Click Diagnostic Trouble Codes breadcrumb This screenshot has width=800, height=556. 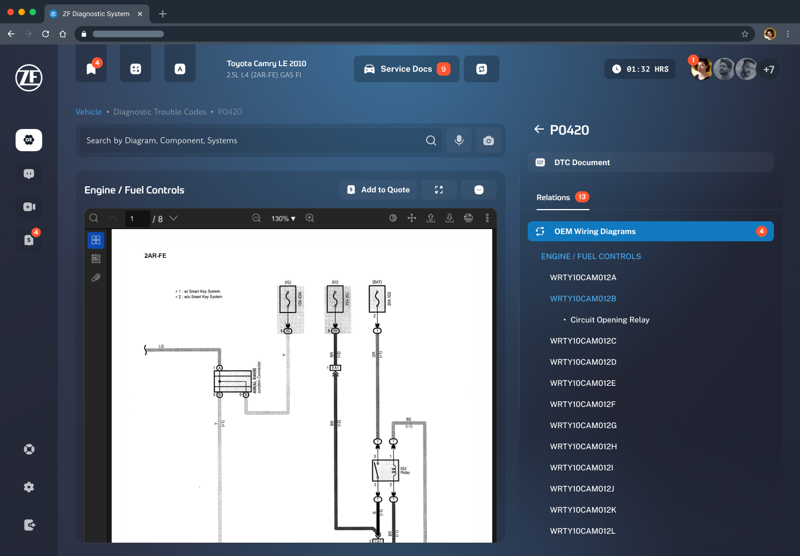point(159,112)
